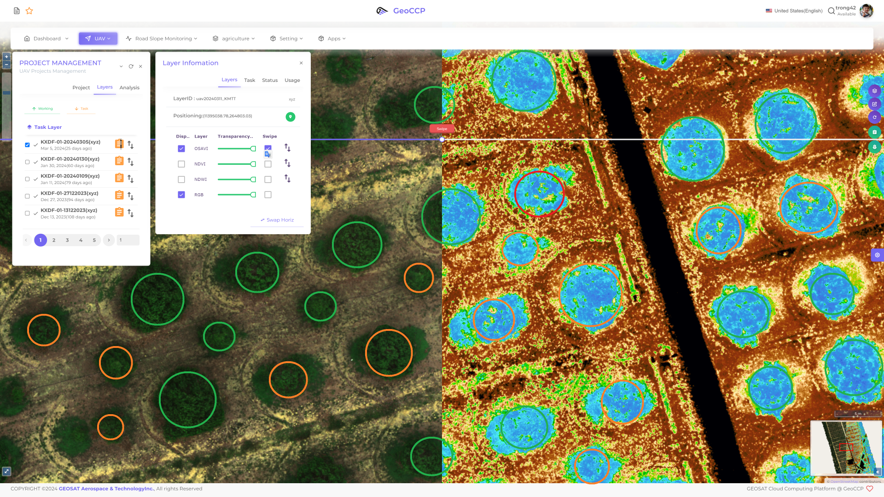The width and height of the screenshot is (884, 497).
Task: Uncheck RGB layer display checkbox
Action: (x=181, y=195)
